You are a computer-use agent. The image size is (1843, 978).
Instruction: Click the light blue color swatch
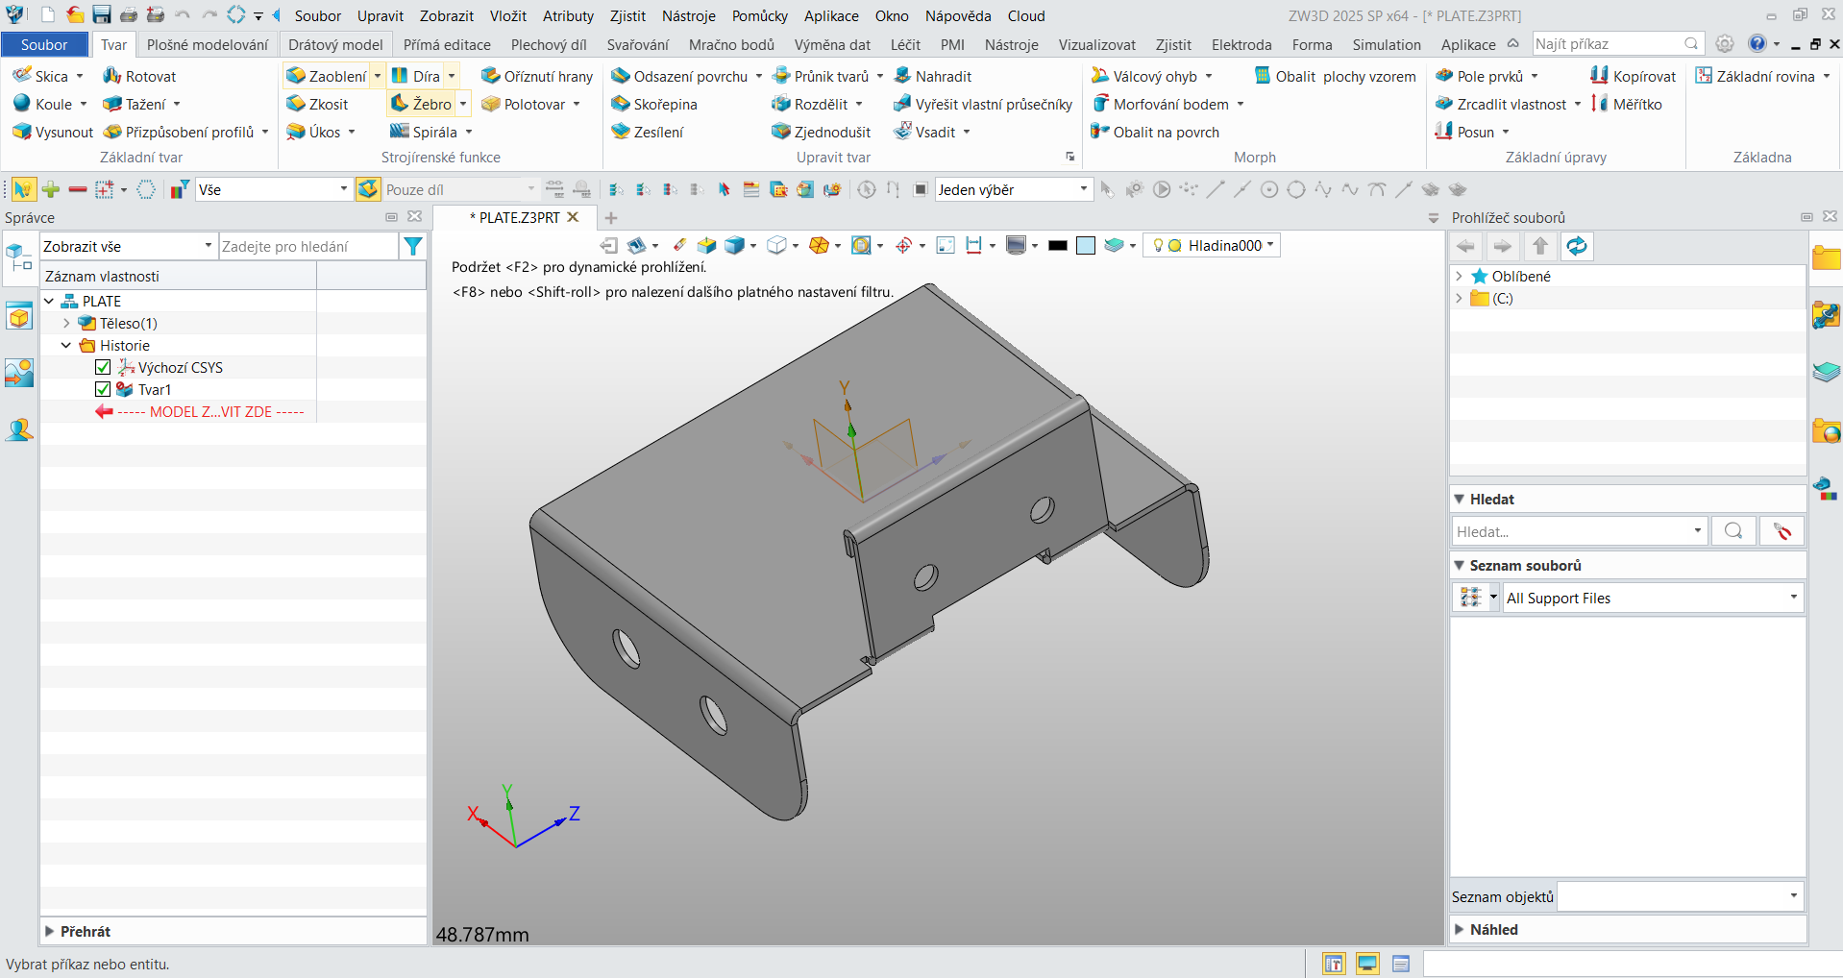[1086, 246]
